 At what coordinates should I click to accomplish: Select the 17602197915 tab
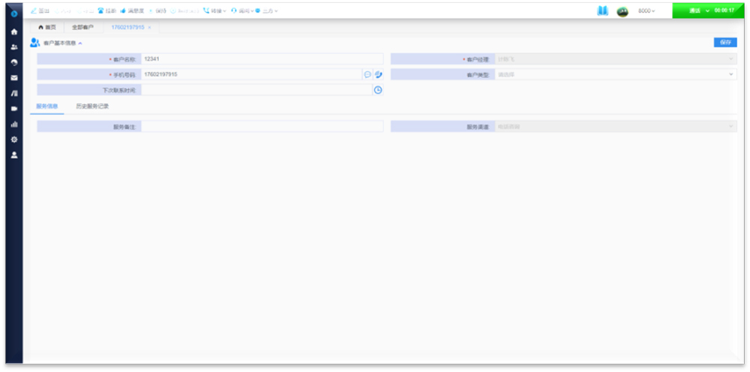(x=127, y=27)
